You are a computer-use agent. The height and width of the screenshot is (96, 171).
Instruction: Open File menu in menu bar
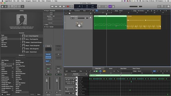14,1
